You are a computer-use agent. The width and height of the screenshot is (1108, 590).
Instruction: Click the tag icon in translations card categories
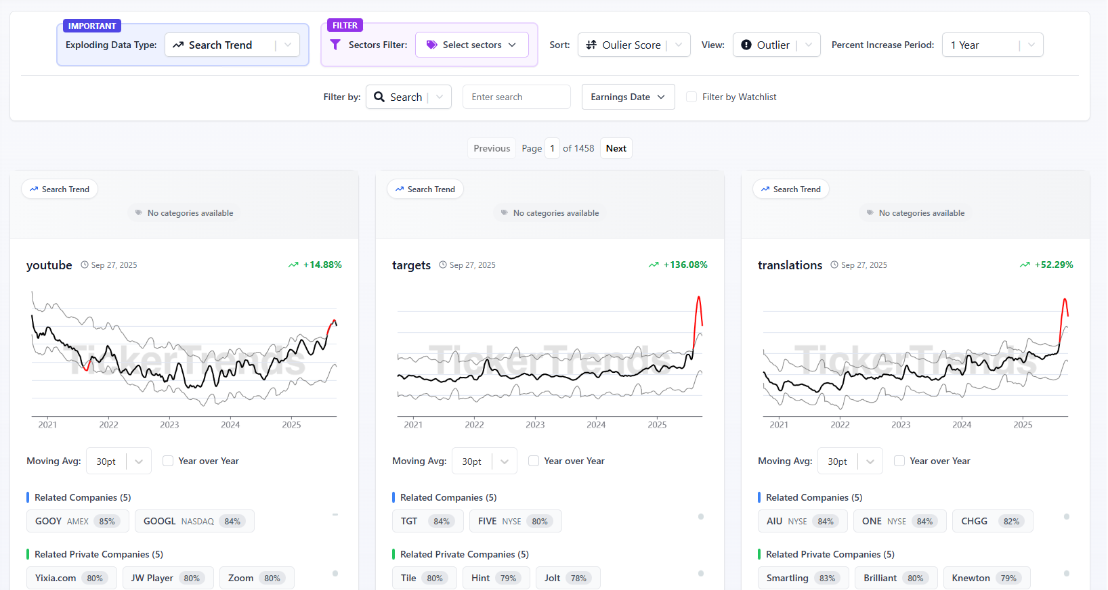pyautogui.click(x=870, y=213)
